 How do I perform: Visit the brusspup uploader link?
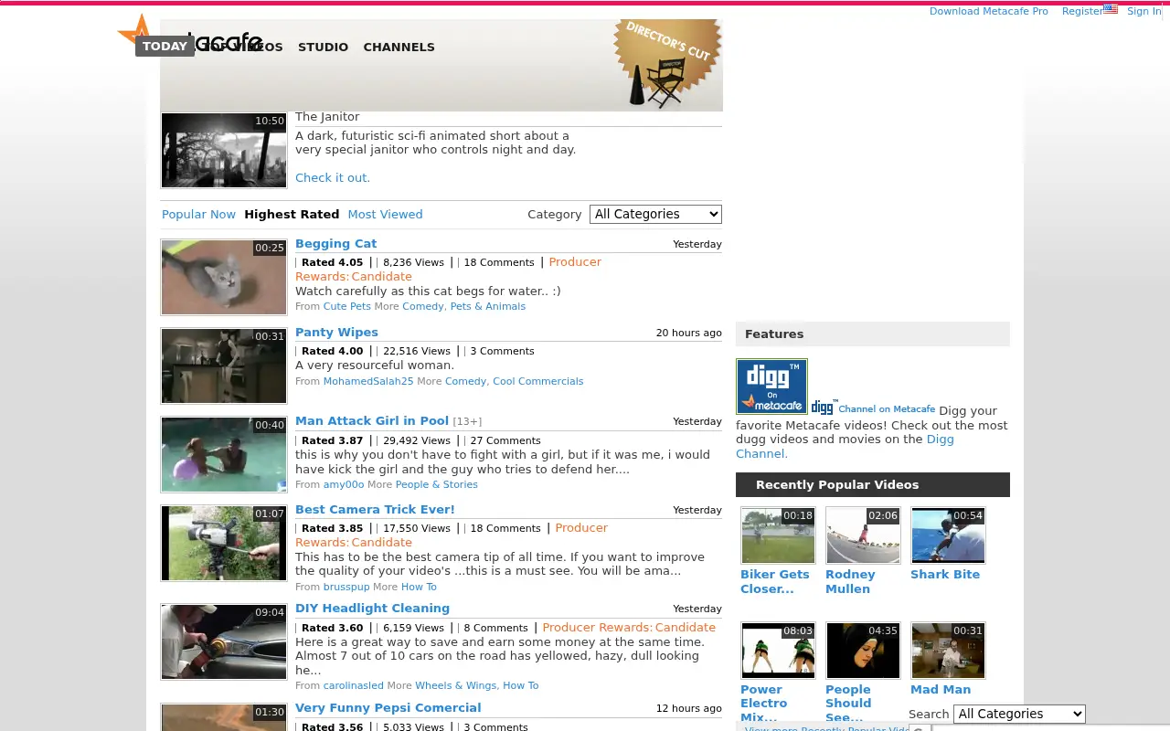click(x=346, y=587)
